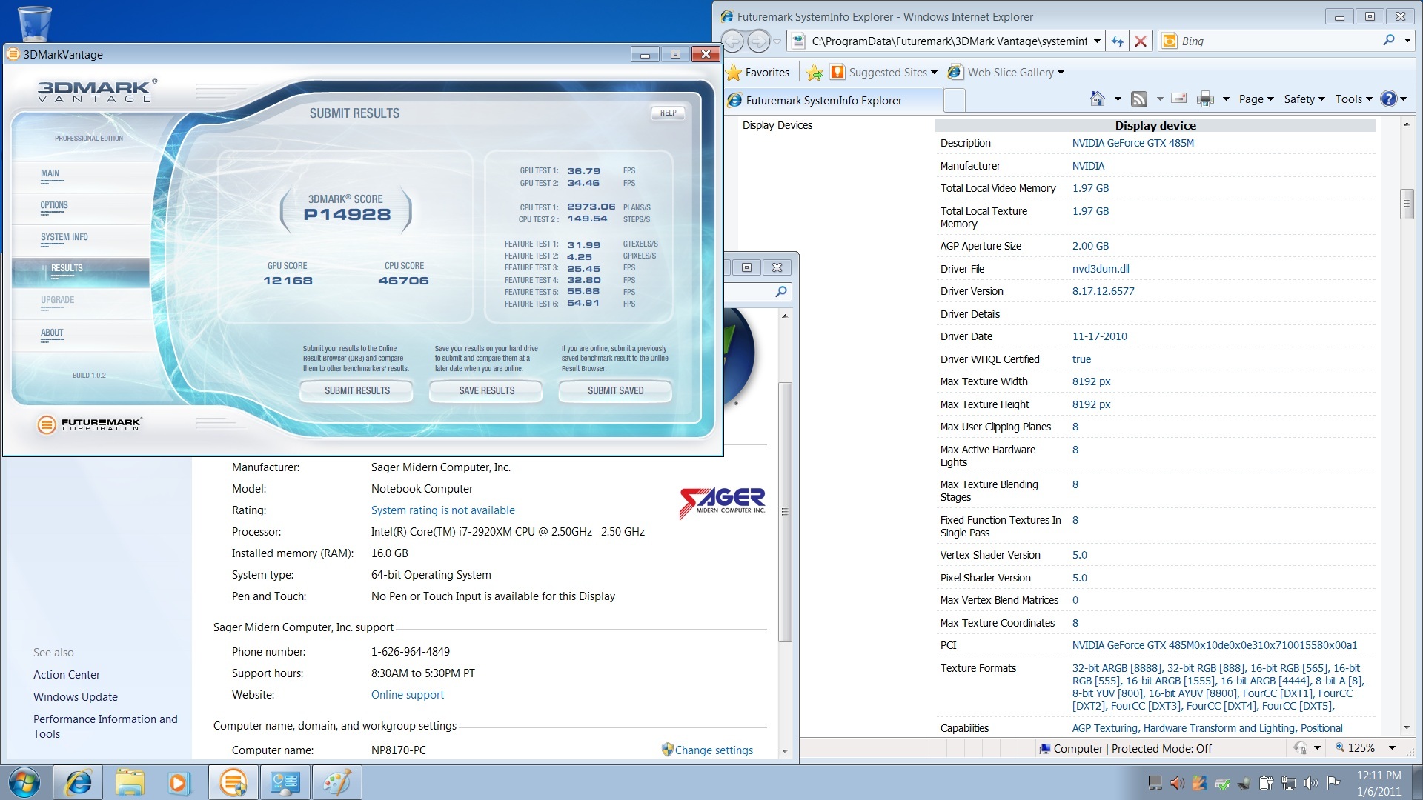Click SUBMIT RESULTS button
The width and height of the screenshot is (1423, 800).
coord(356,390)
